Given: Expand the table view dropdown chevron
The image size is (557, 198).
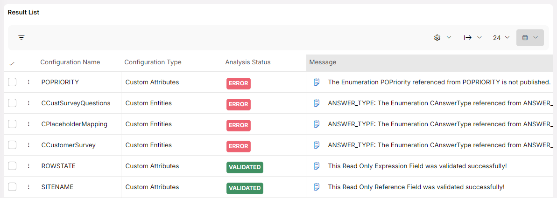Looking at the screenshot, I should click(536, 38).
